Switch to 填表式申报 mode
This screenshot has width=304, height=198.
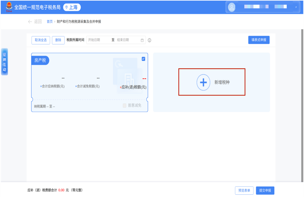(x=259, y=40)
